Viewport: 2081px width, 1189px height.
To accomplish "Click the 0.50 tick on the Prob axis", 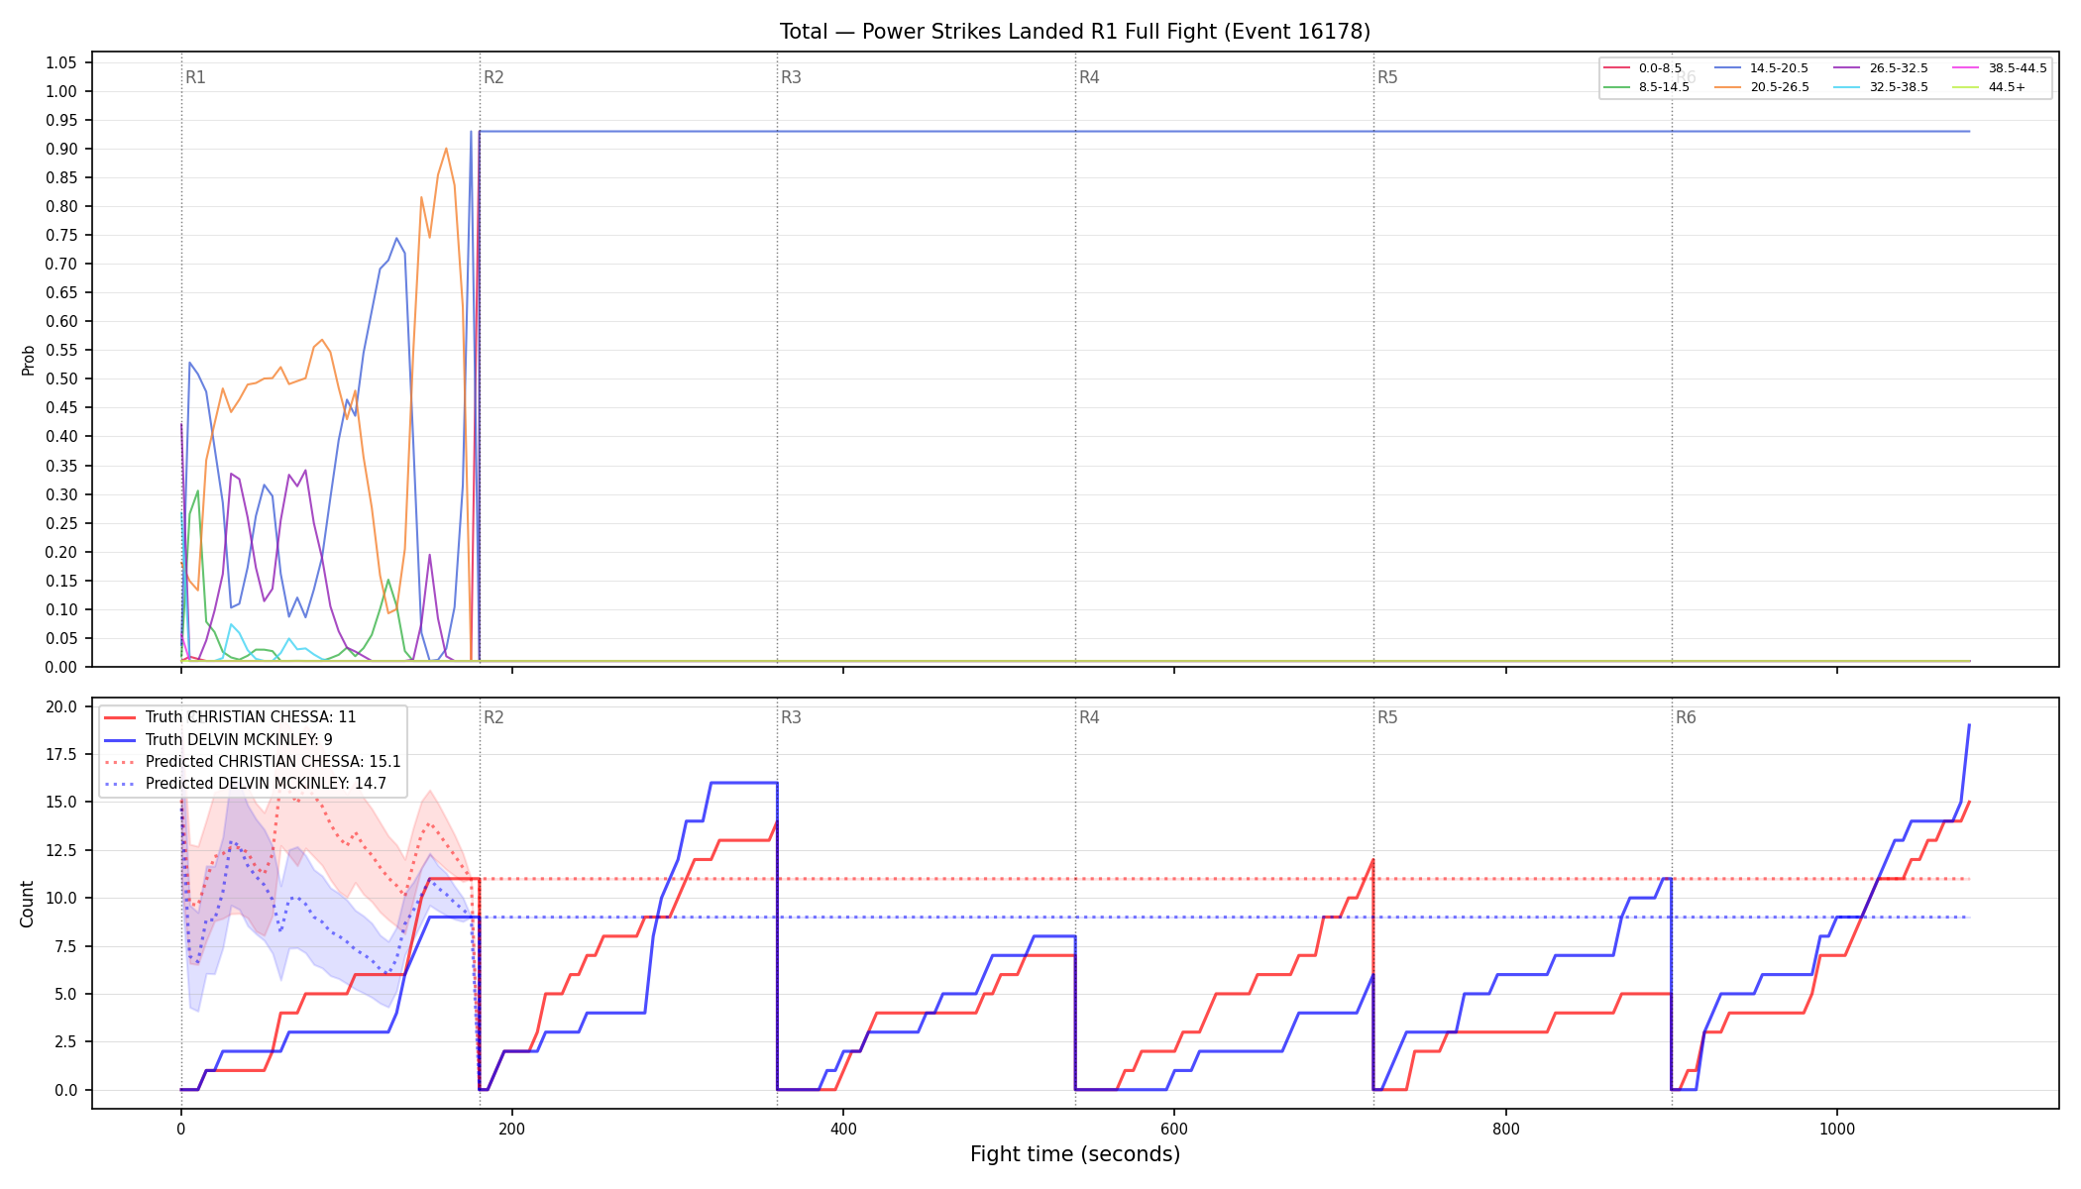I will (60, 378).
